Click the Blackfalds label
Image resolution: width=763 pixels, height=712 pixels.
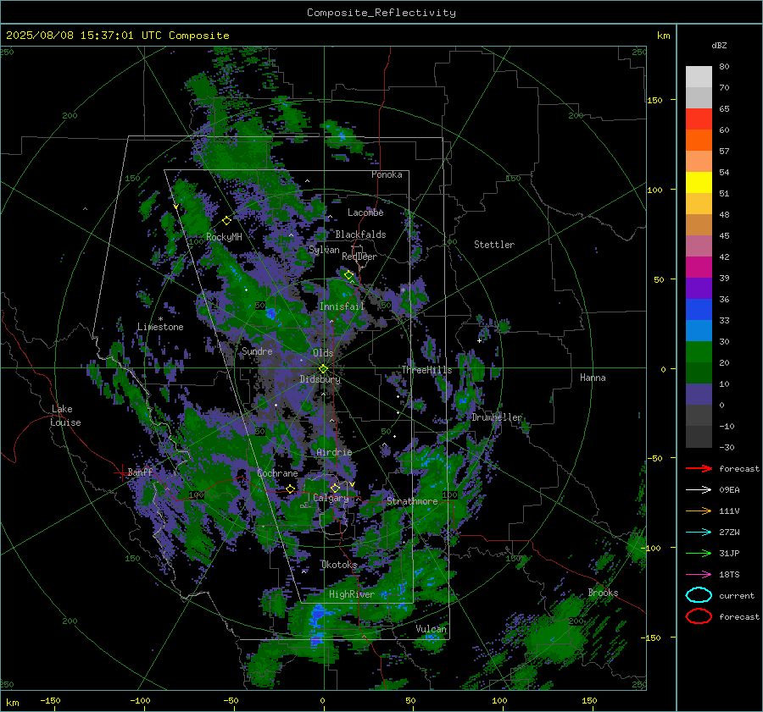[x=360, y=235]
